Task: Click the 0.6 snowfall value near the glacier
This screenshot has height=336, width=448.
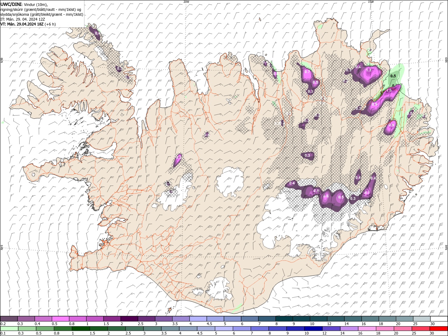Action: 325,196
